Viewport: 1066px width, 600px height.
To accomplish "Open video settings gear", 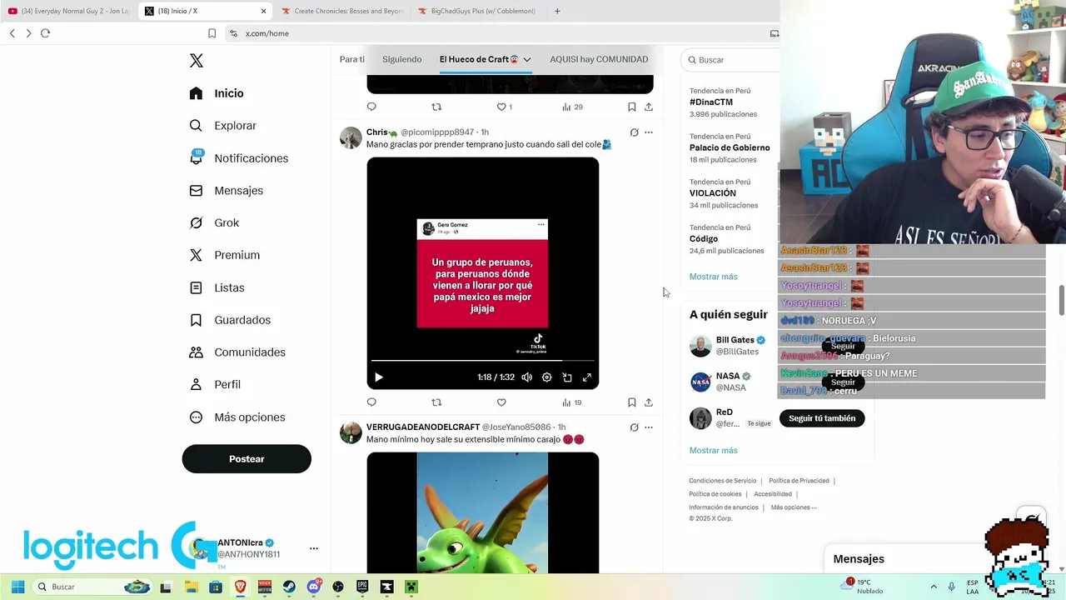I will coord(547,377).
